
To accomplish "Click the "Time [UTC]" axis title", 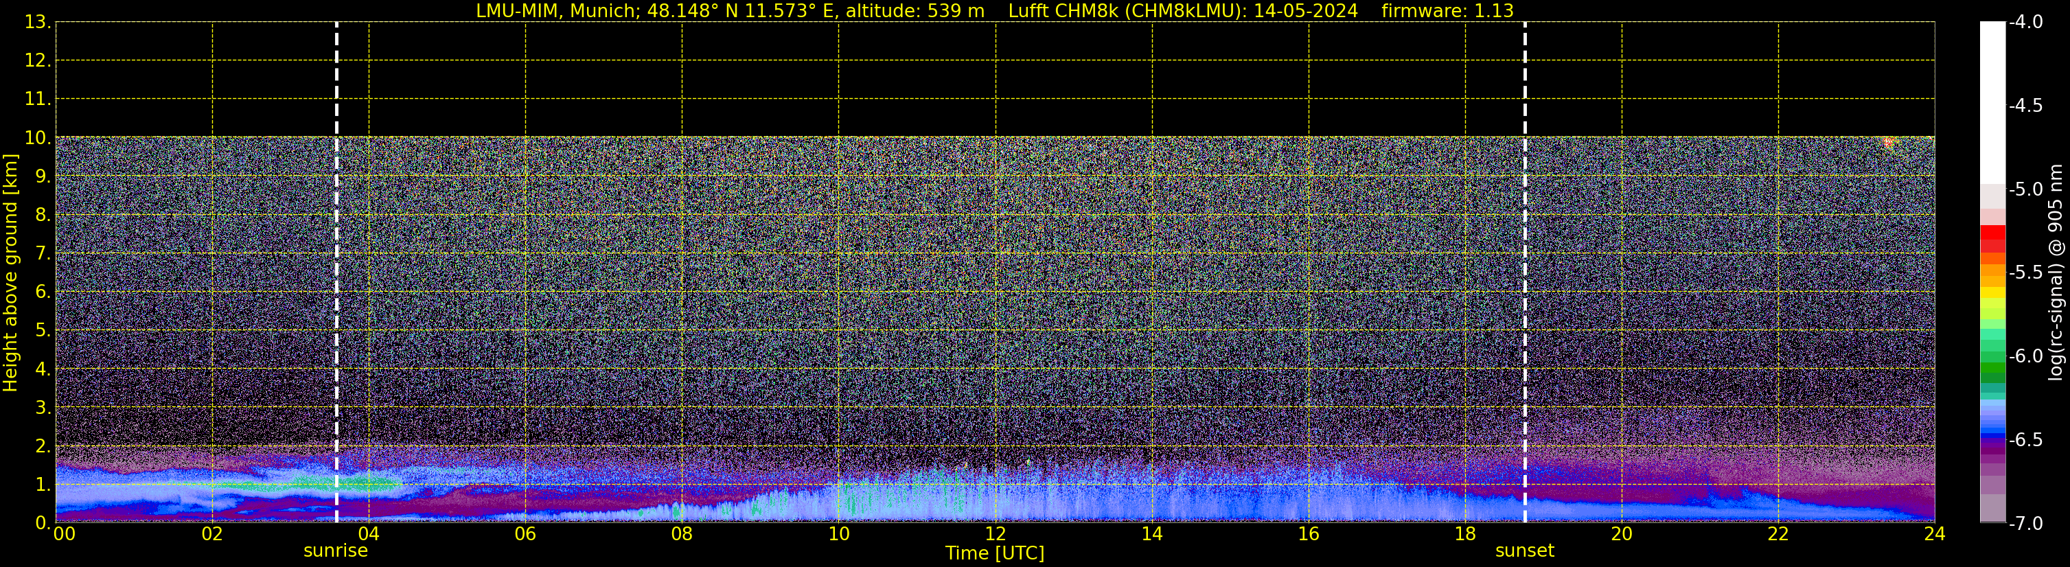I will 995,553.
